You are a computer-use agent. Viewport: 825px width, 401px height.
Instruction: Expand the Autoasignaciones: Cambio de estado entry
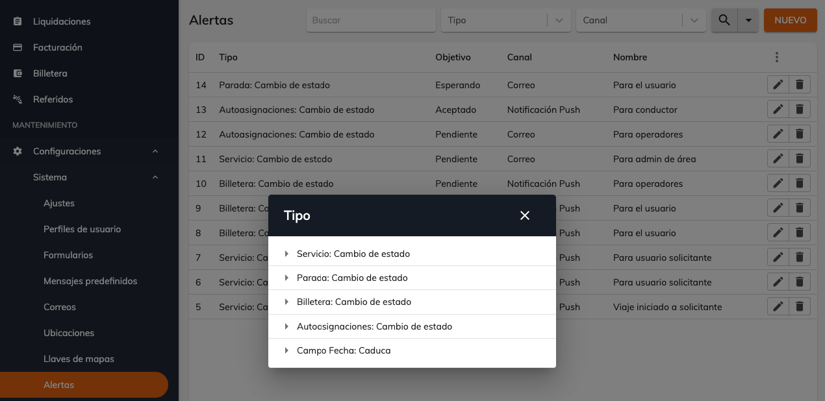412,326
